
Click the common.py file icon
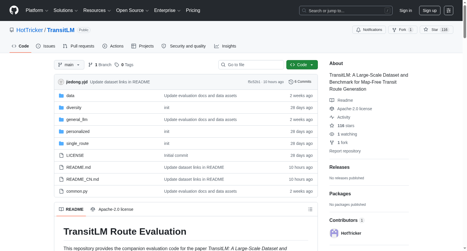61,191
